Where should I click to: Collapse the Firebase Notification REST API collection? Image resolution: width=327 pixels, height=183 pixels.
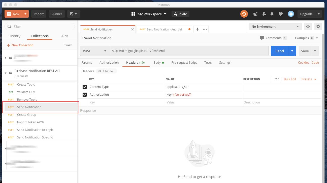pos(6,73)
